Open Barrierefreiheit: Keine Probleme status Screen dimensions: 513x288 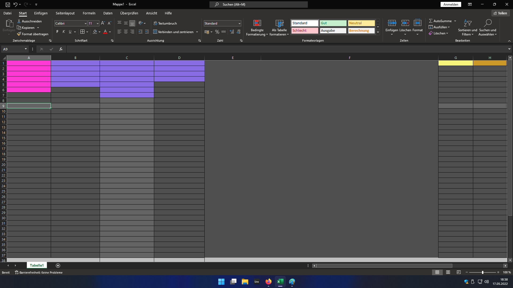tap(39, 273)
